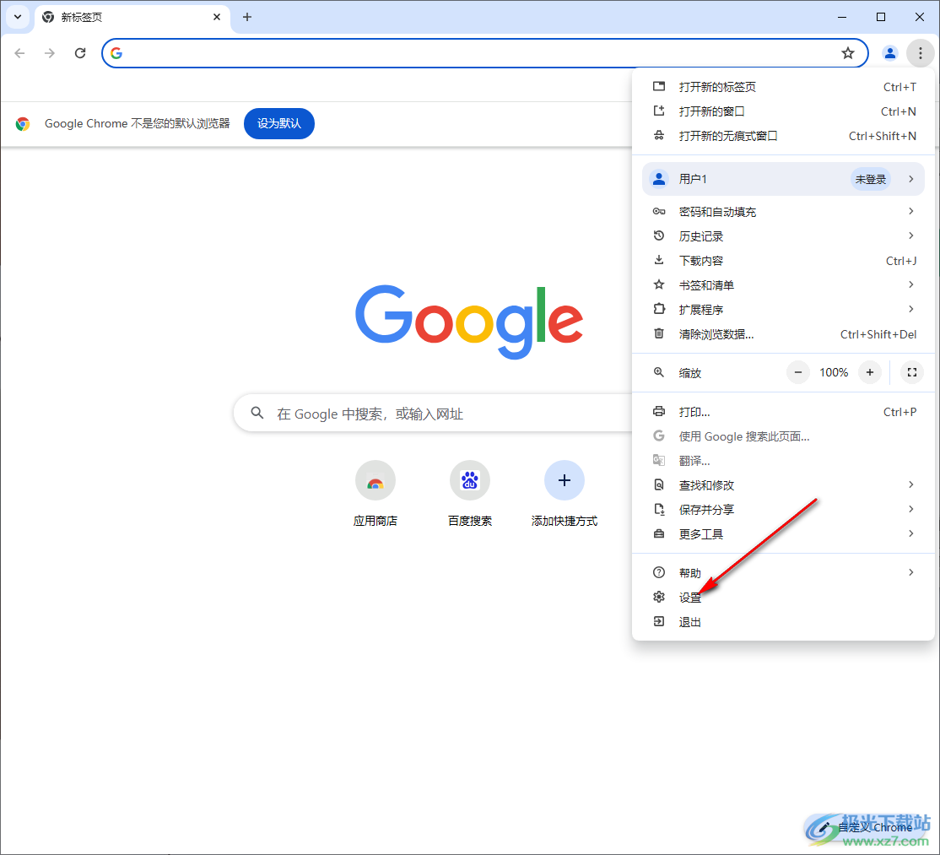Click the 未登录 sign-in chip
The width and height of the screenshot is (940, 855).
click(871, 179)
